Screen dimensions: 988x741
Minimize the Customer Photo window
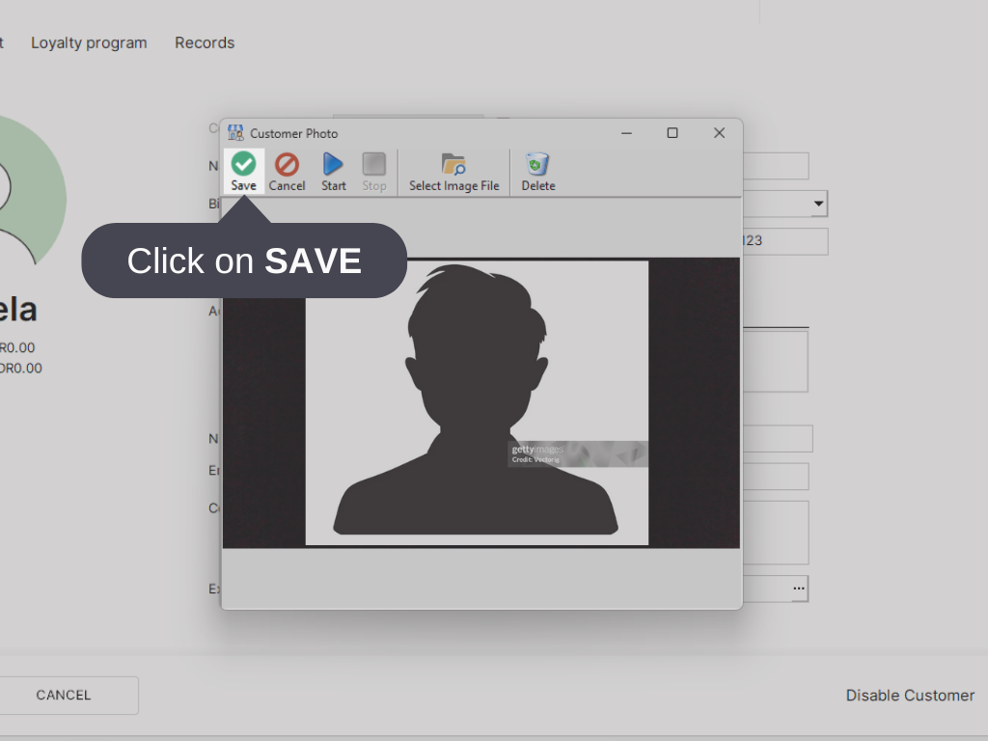[626, 133]
